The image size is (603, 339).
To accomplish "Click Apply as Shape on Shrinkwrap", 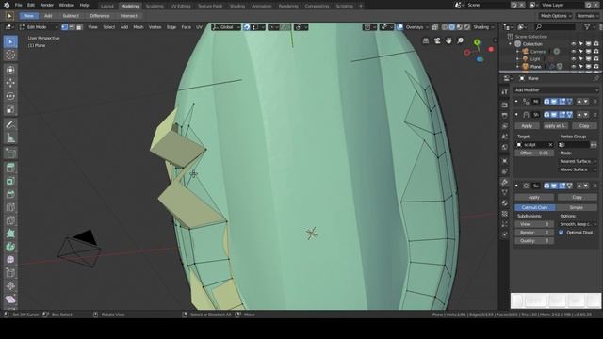I will tap(555, 126).
